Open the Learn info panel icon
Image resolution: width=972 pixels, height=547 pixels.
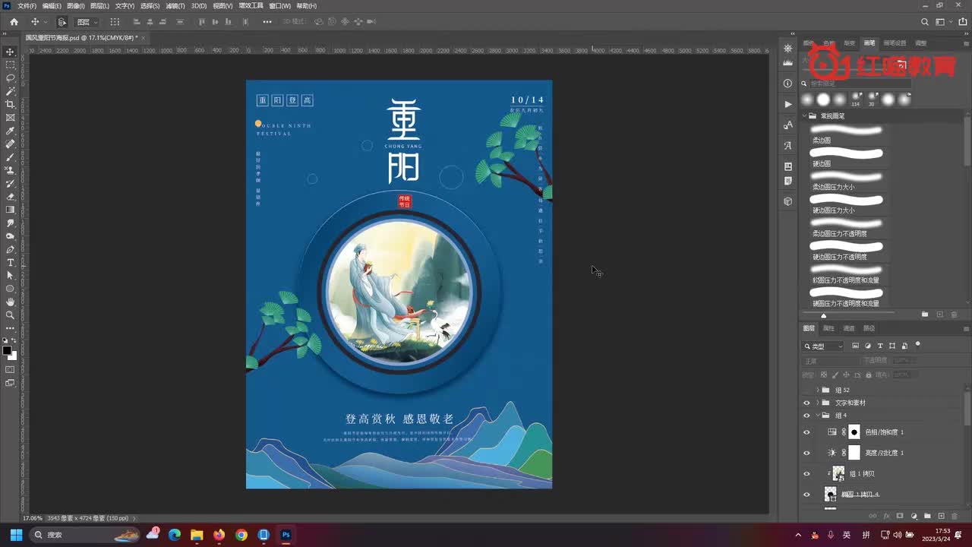pos(787,83)
